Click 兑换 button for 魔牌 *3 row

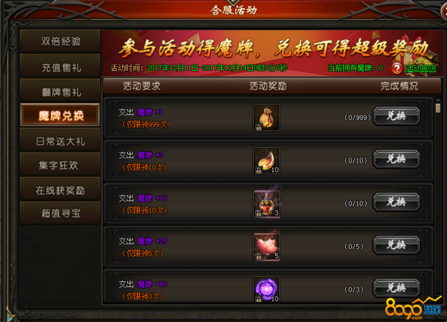pyautogui.click(x=396, y=159)
